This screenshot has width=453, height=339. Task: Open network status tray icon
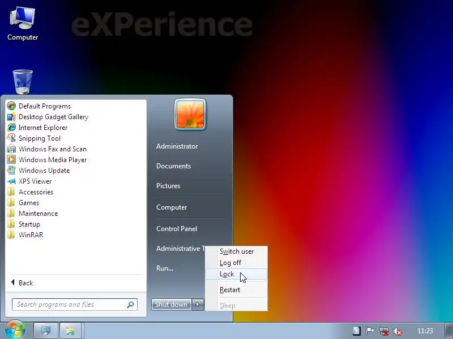384,331
